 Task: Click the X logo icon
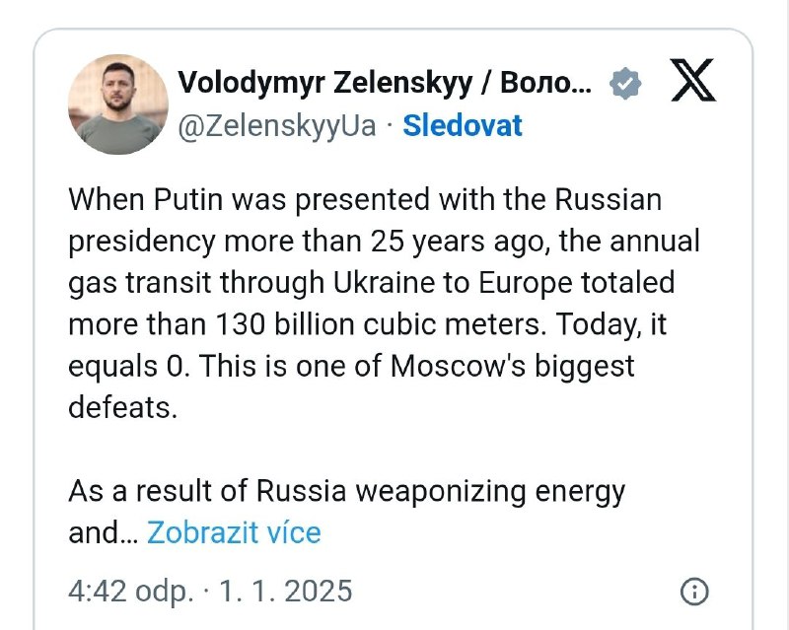[x=692, y=83]
